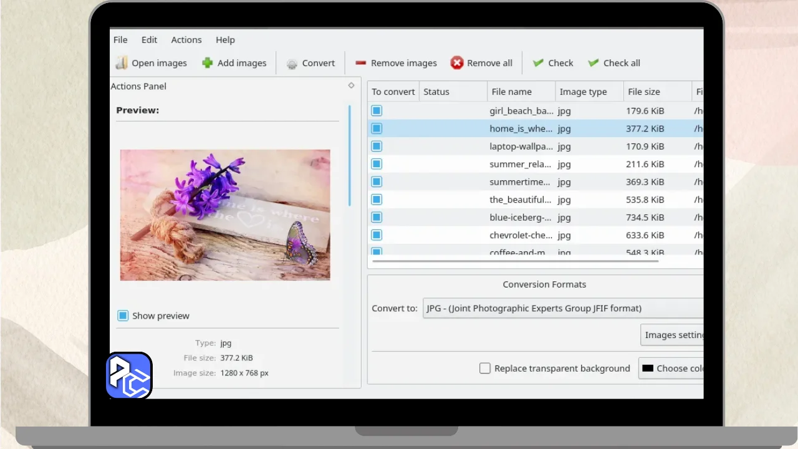Click the flower preview image
Image resolution: width=798 pixels, height=449 pixels.
225,215
